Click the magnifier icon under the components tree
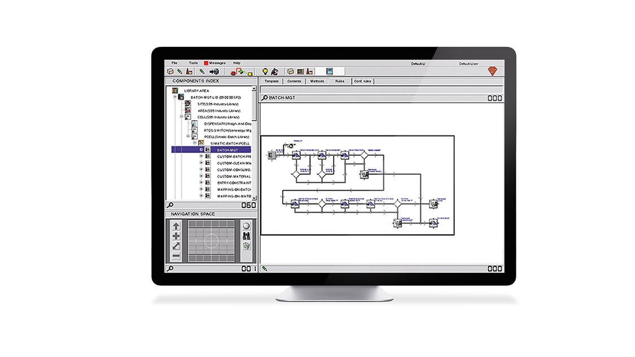Viewport: 635px width, 357px height. (x=170, y=205)
